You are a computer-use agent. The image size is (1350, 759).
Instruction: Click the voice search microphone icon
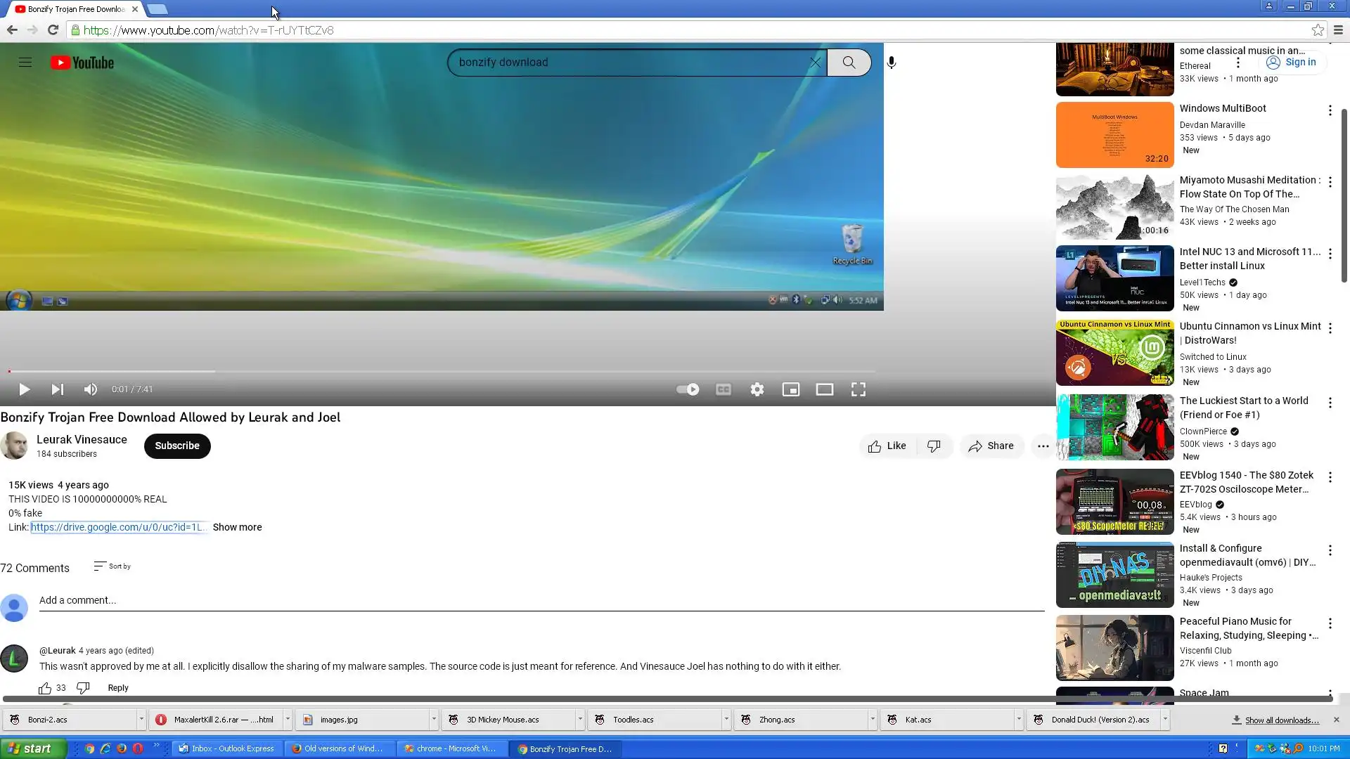pos(892,63)
